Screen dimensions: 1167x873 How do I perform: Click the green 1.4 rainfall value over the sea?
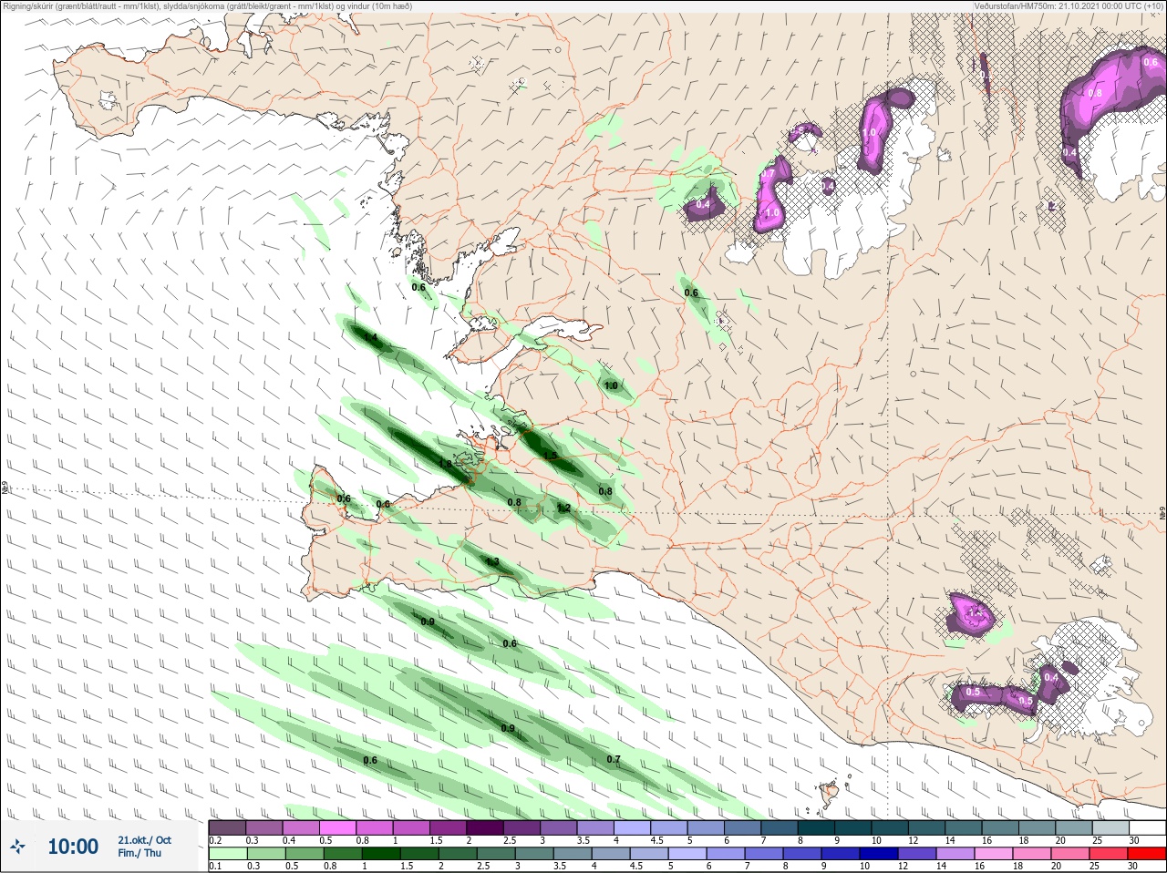pos(371,338)
